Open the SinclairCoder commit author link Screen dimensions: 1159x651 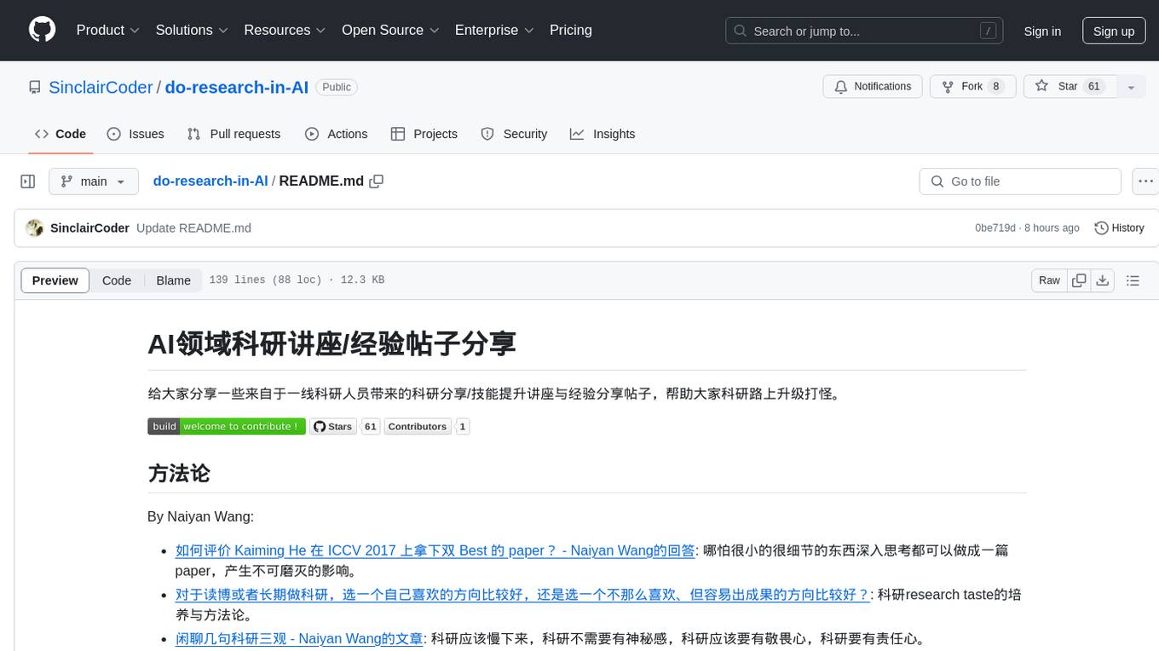(89, 228)
